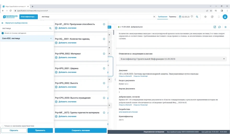Image resolution: width=230 pixels, height=138 pixels.
Task: Click 'Добавить значение' under Материал
Action: (x=67, y=57)
